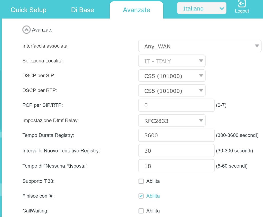
Task: Click the Logout text link
Action: tap(242, 11)
